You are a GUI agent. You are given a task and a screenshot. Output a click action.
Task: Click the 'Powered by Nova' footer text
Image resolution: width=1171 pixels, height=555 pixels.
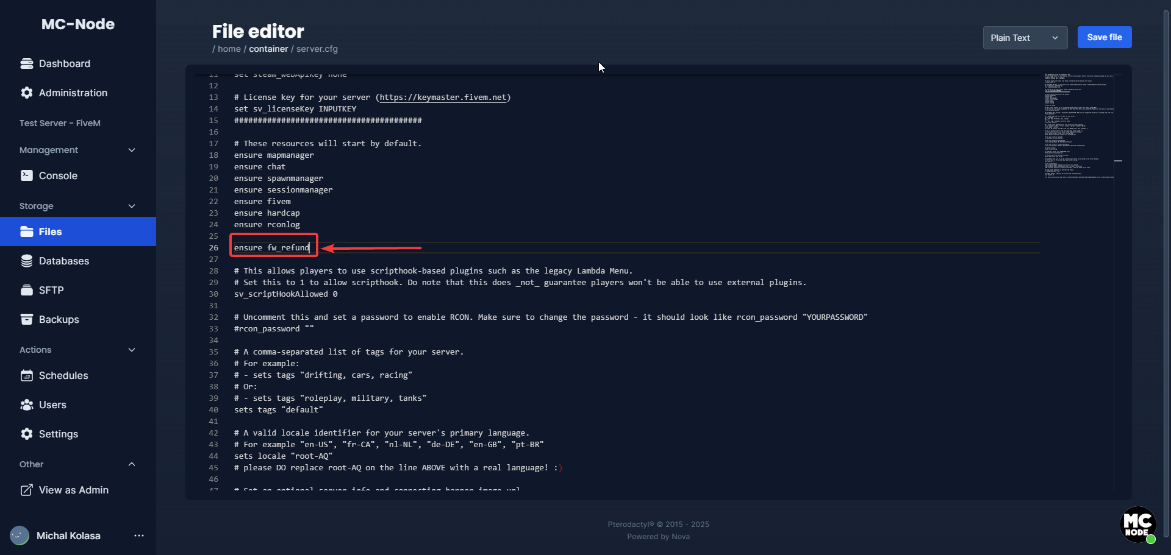(659, 537)
